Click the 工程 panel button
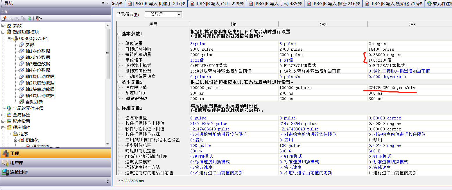452x190 pixels. 55,153
